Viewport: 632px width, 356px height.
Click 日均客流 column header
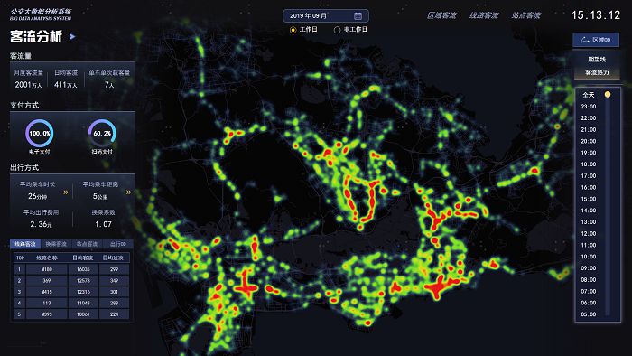point(83,258)
